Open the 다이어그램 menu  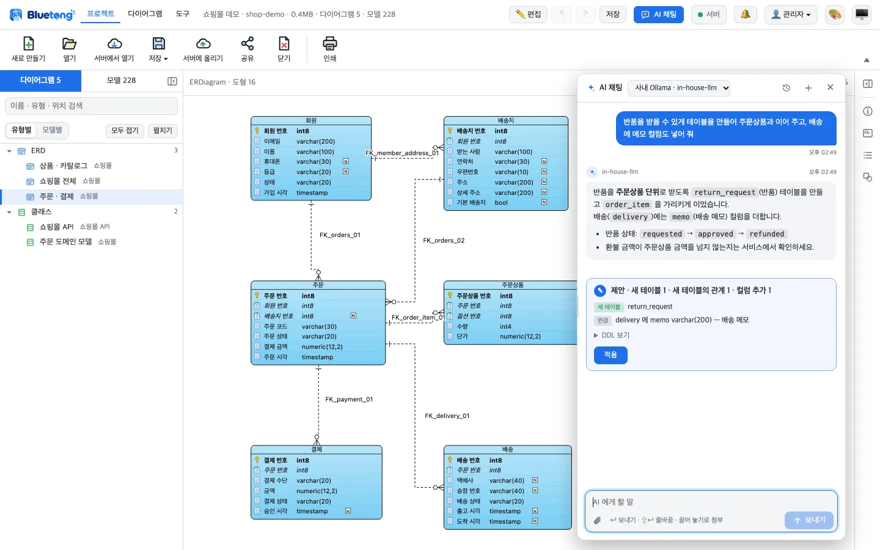click(145, 13)
